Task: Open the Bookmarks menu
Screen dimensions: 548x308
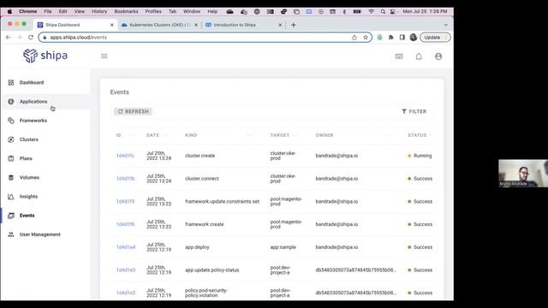Action: [x=126, y=11]
